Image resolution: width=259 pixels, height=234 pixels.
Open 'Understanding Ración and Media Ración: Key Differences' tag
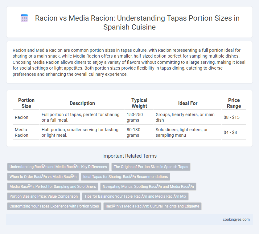[58, 167]
